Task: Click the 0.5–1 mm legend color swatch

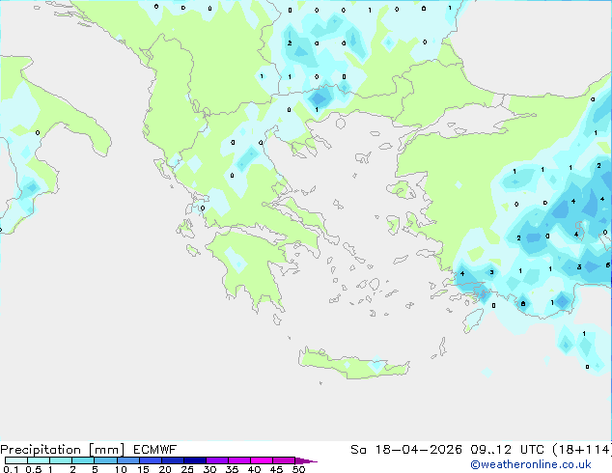Action: click(x=39, y=460)
